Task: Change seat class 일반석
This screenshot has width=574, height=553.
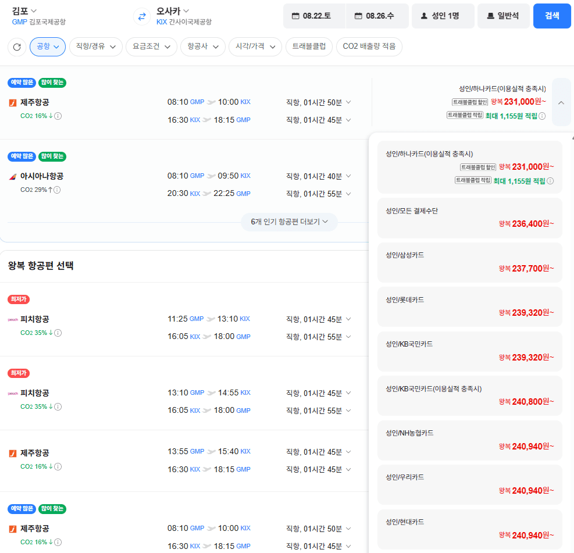Action: pyautogui.click(x=504, y=16)
